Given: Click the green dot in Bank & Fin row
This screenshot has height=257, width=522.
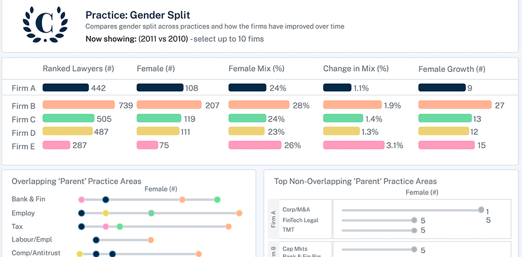Looking at the screenshot, I should tap(217, 200).
